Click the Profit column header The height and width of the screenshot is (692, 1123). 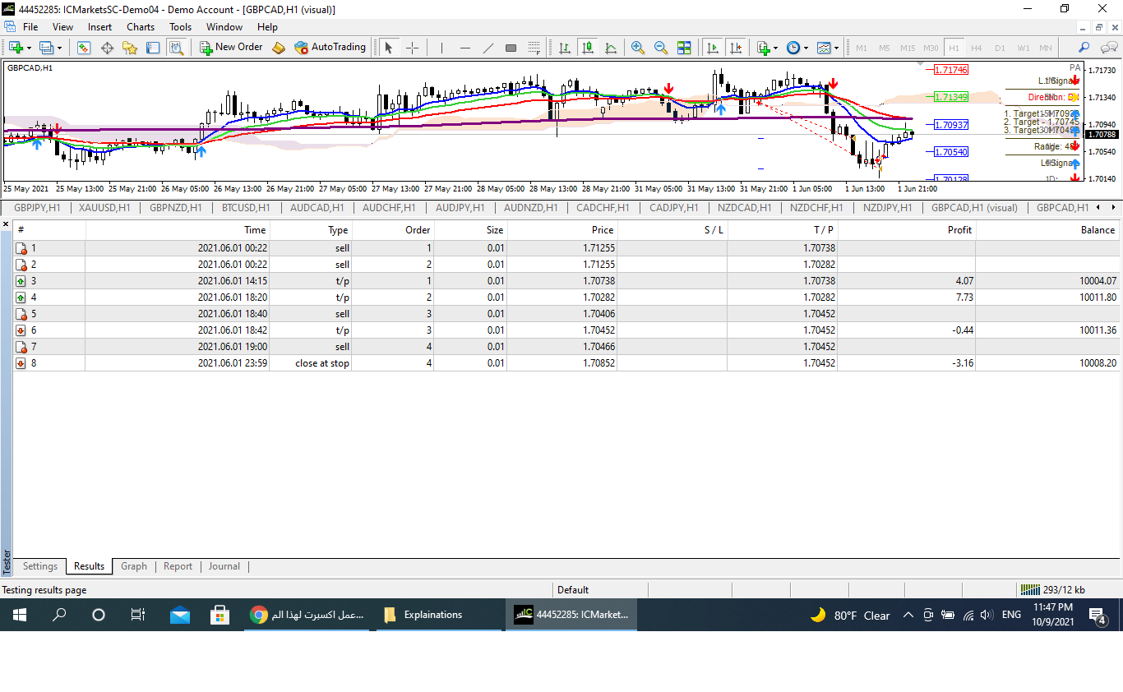coord(959,230)
